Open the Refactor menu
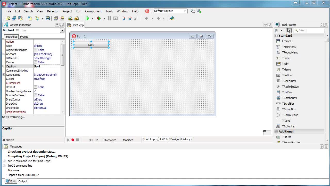The width and height of the screenshot is (330, 186). [x=53, y=11]
